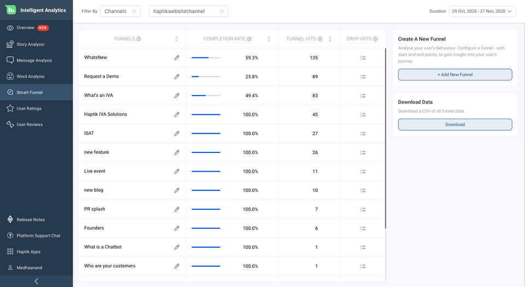Open the Duration date range picker

tap(482, 11)
